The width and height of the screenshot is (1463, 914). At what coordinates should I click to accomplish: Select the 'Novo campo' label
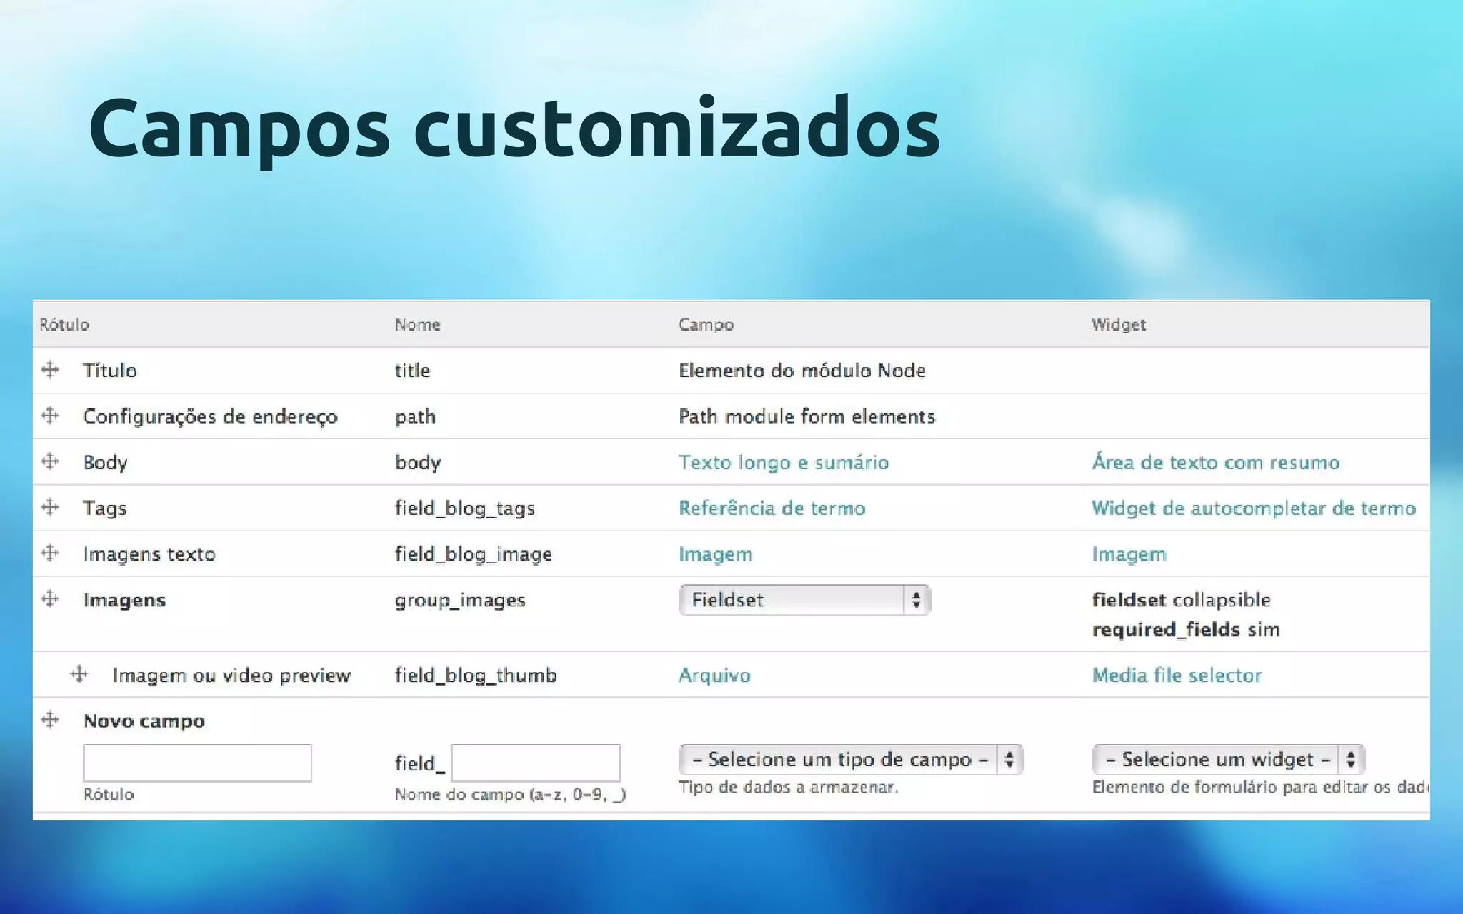tap(144, 721)
